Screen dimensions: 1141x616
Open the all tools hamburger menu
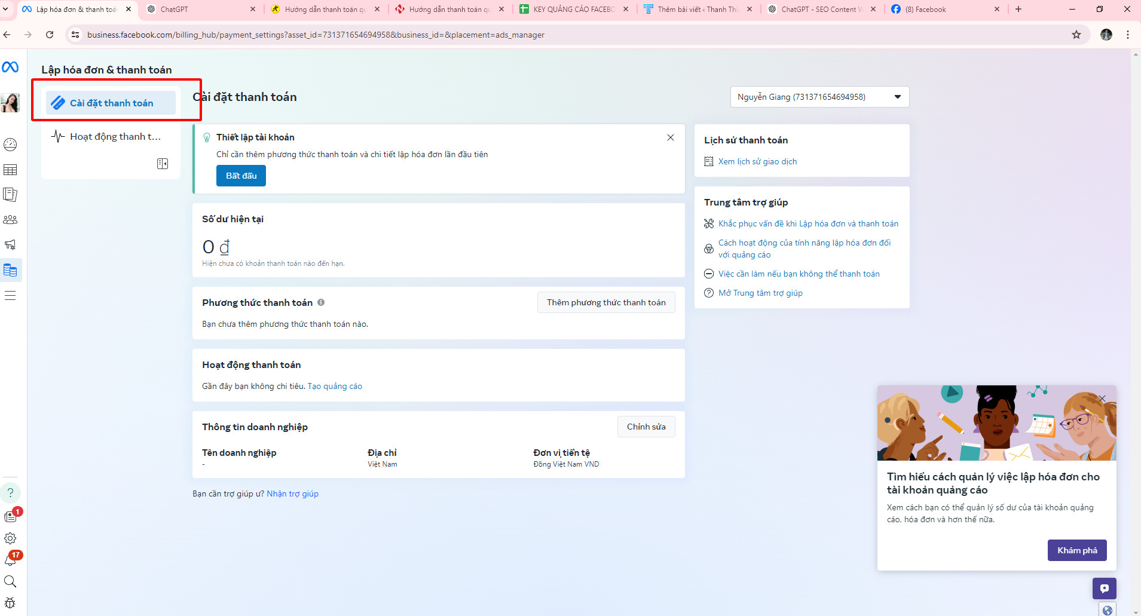(10, 295)
